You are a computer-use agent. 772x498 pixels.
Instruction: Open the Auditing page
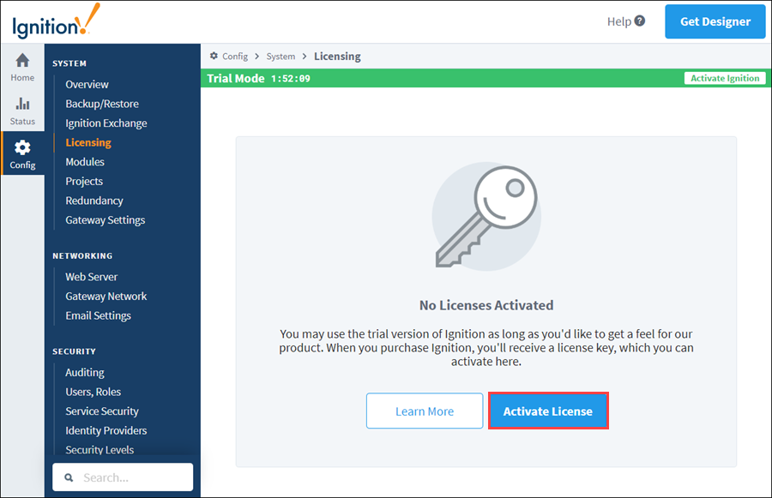[x=85, y=373]
